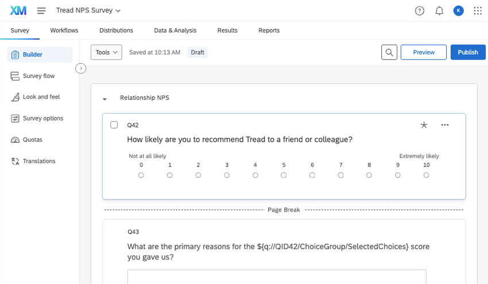Click the asterisk icon on Q42
Viewport: 488px width, 284px height.
pyautogui.click(x=424, y=125)
